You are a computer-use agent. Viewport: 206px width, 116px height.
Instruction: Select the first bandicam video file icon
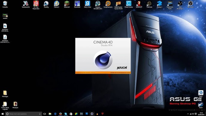5,27
